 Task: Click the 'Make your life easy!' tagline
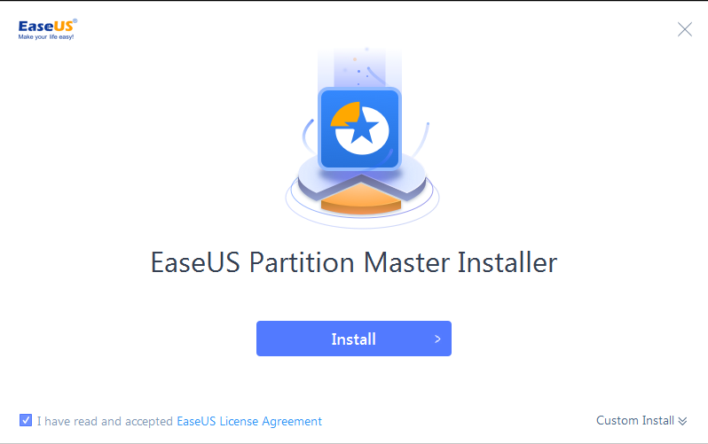[46, 37]
